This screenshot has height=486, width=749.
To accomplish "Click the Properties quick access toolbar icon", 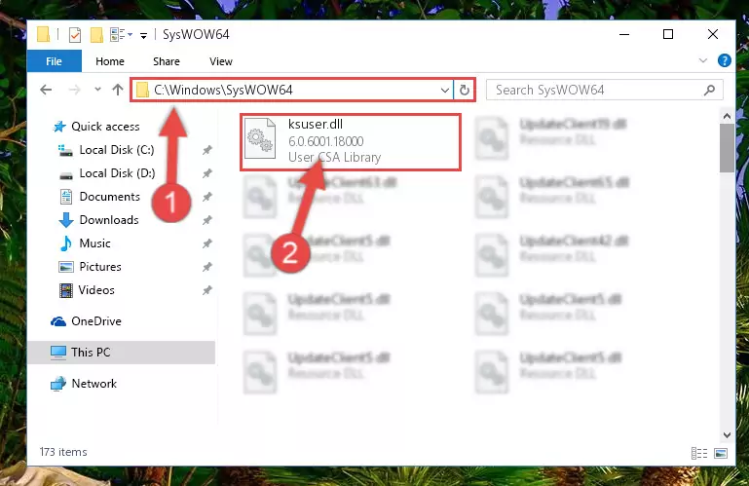I will pos(75,35).
